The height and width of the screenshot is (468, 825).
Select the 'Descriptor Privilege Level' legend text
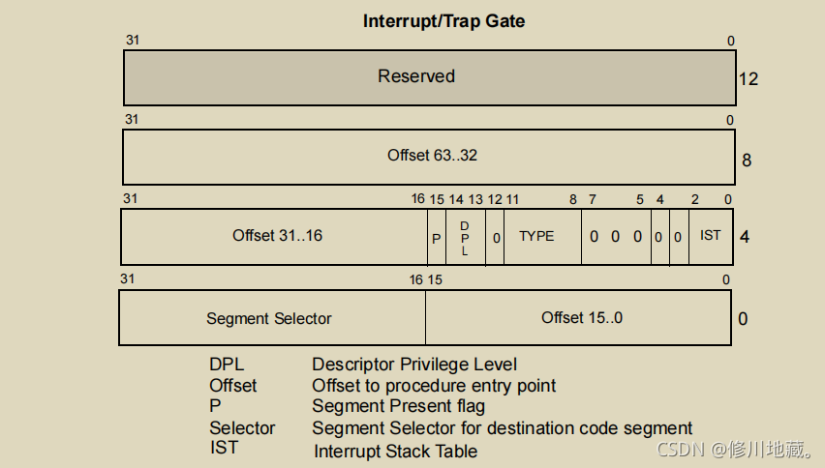coord(414,364)
